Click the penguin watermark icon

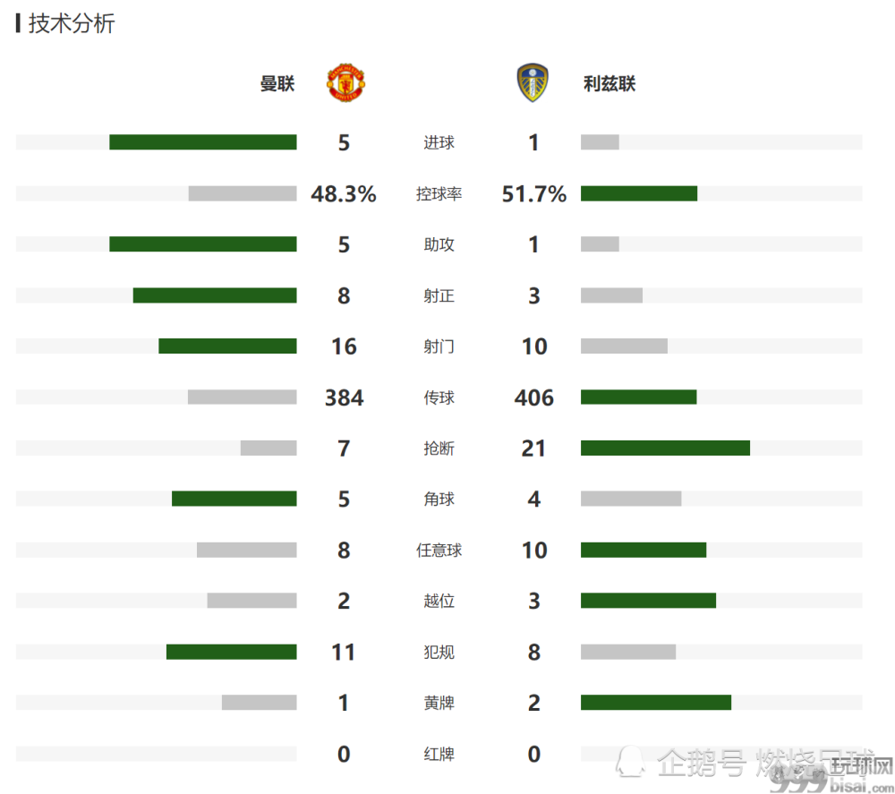[631, 761]
